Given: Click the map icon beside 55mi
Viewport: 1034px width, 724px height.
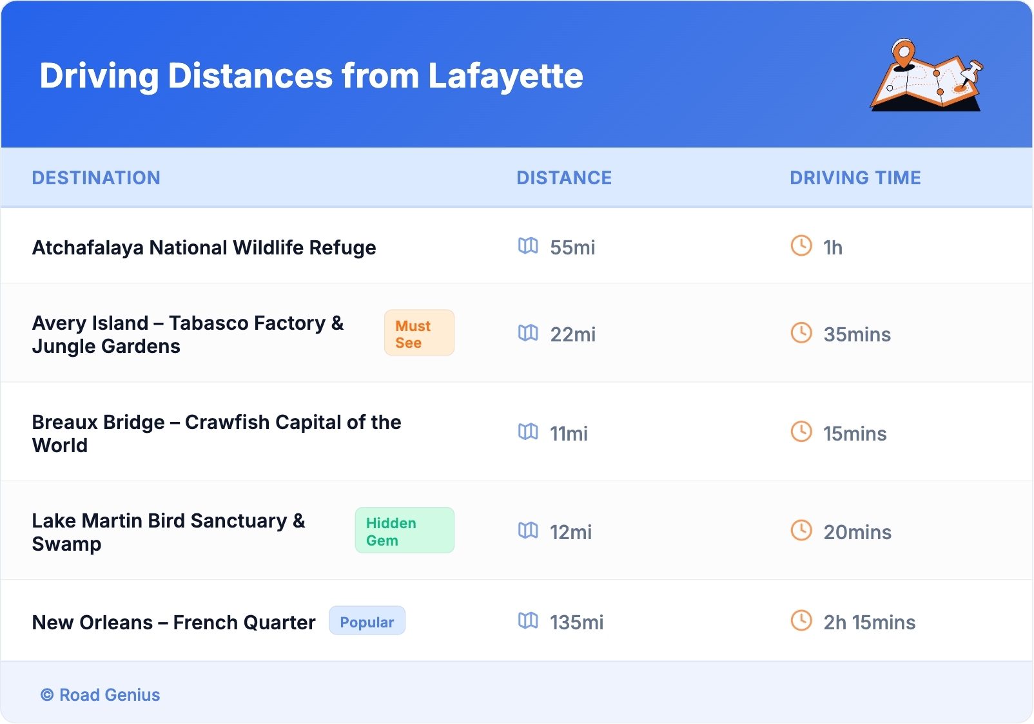Looking at the screenshot, I should click(528, 246).
